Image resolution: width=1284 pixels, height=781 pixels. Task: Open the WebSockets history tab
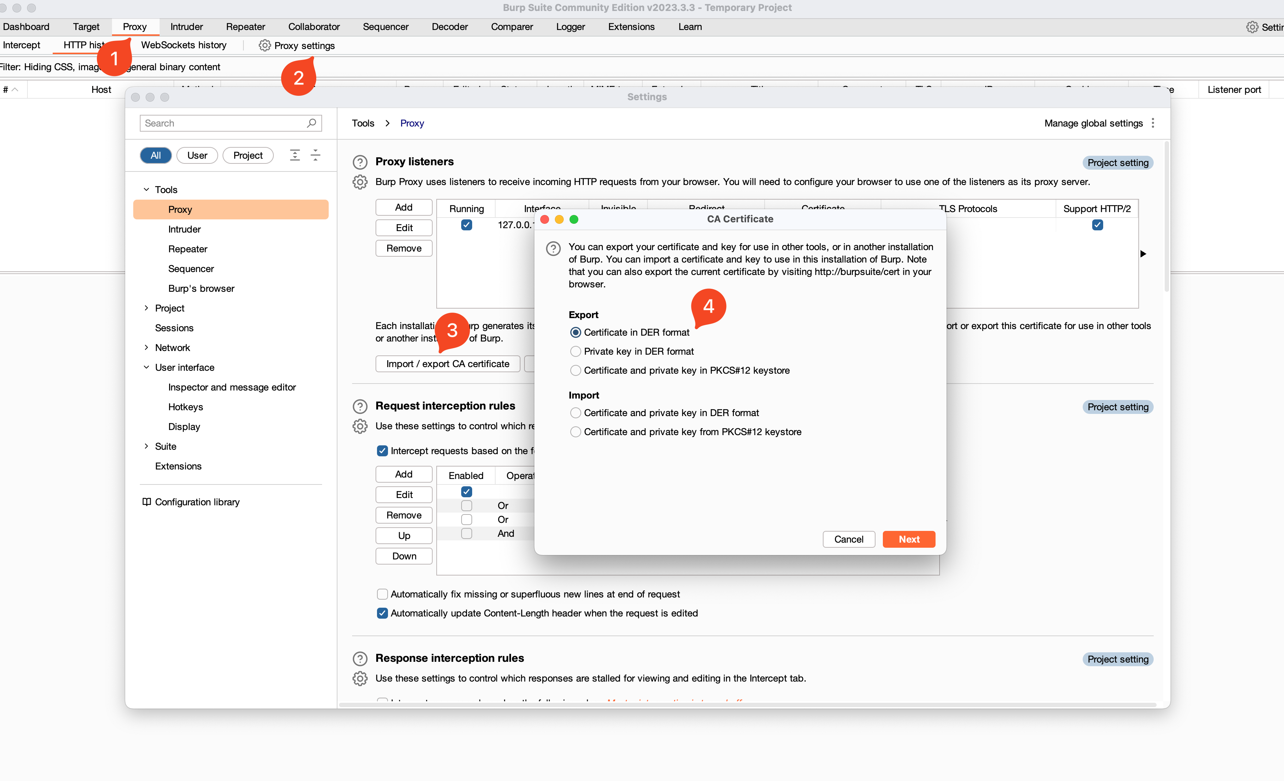(183, 45)
